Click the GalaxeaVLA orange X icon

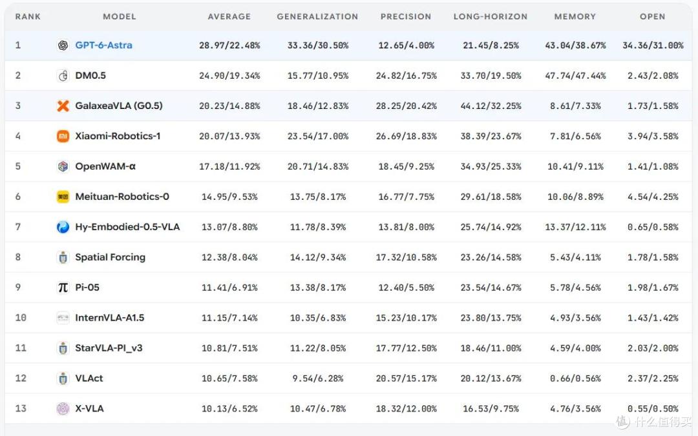(63, 106)
